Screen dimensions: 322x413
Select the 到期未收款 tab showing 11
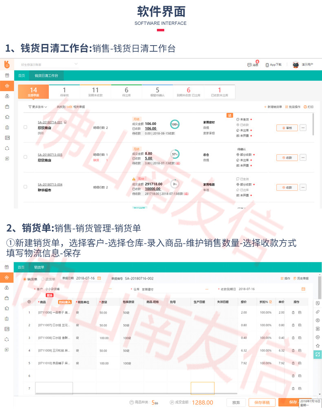click(x=95, y=92)
